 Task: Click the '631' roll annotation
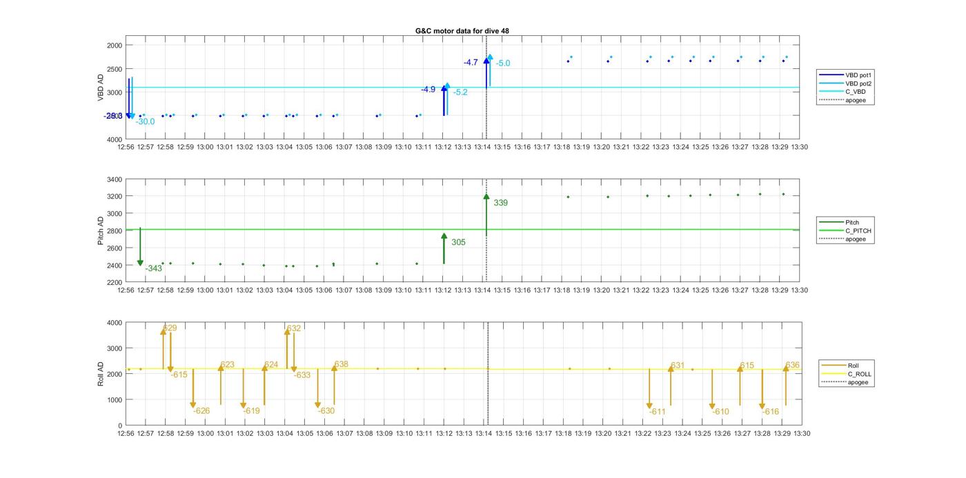click(x=678, y=366)
